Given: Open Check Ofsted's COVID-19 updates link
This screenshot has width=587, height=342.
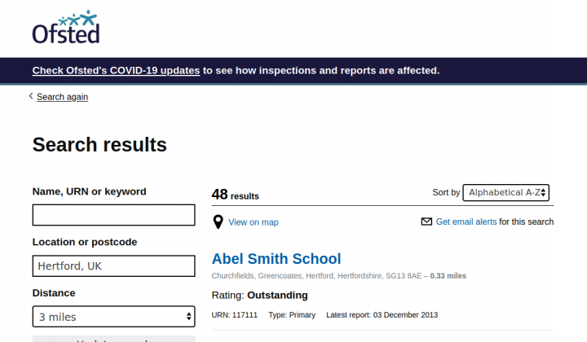Looking at the screenshot, I should 116,70.
